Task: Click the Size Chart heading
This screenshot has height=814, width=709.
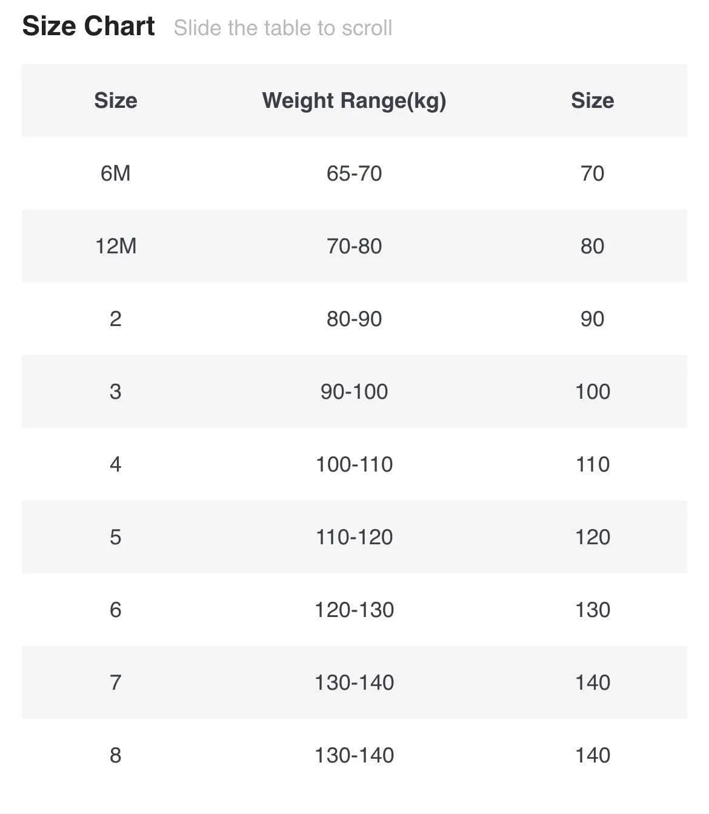Action: 88,27
